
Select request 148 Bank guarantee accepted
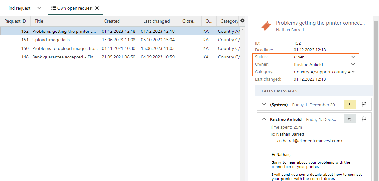point(120,57)
